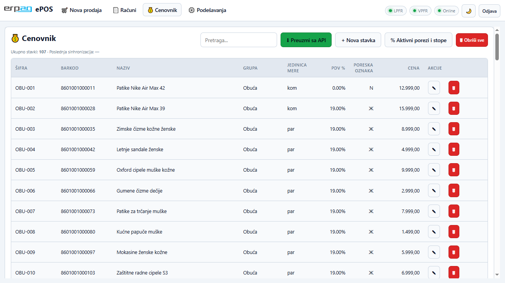Toggle dark mode with moon icon

[x=469, y=11]
